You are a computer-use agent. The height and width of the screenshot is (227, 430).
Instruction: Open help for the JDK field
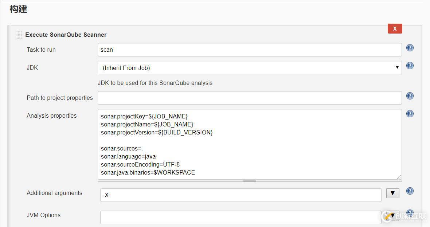coord(410,66)
